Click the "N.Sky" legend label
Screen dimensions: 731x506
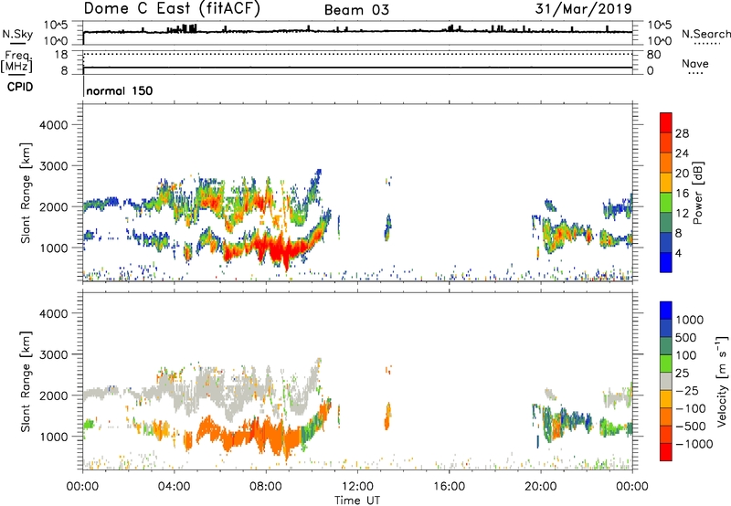(x=17, y=34)
